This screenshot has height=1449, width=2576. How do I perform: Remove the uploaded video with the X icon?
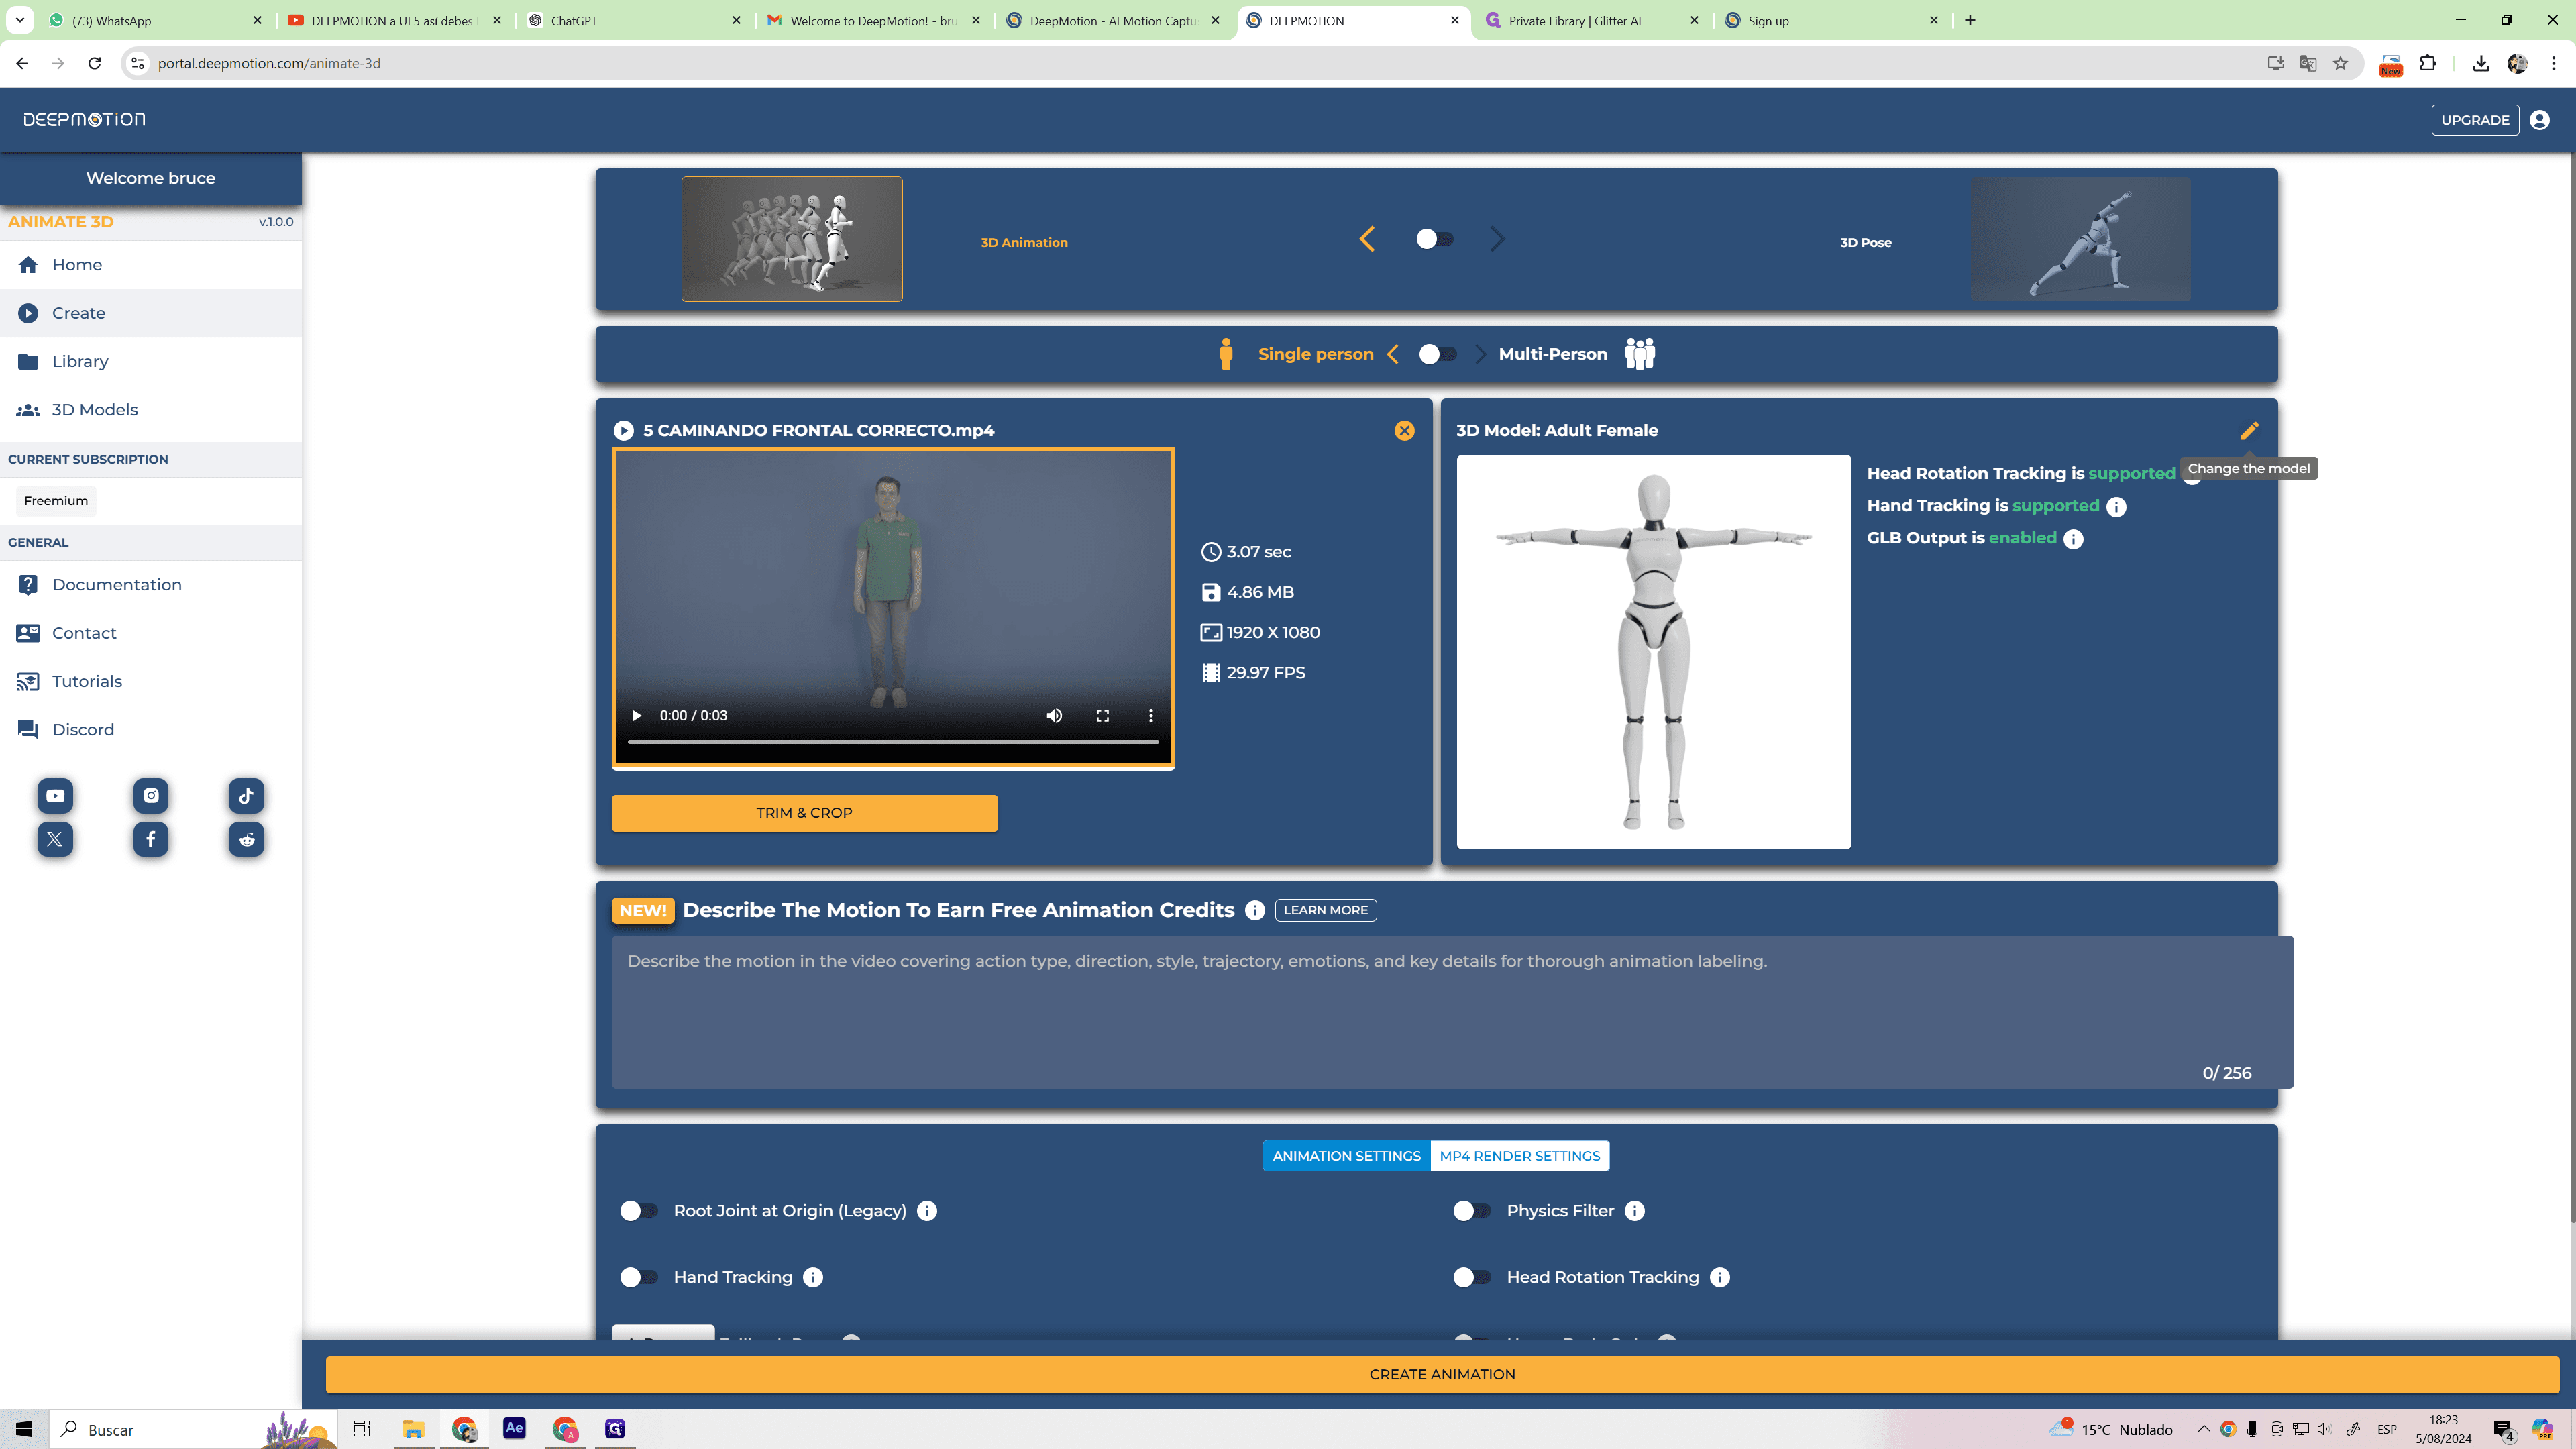(x=1404, y=430)
